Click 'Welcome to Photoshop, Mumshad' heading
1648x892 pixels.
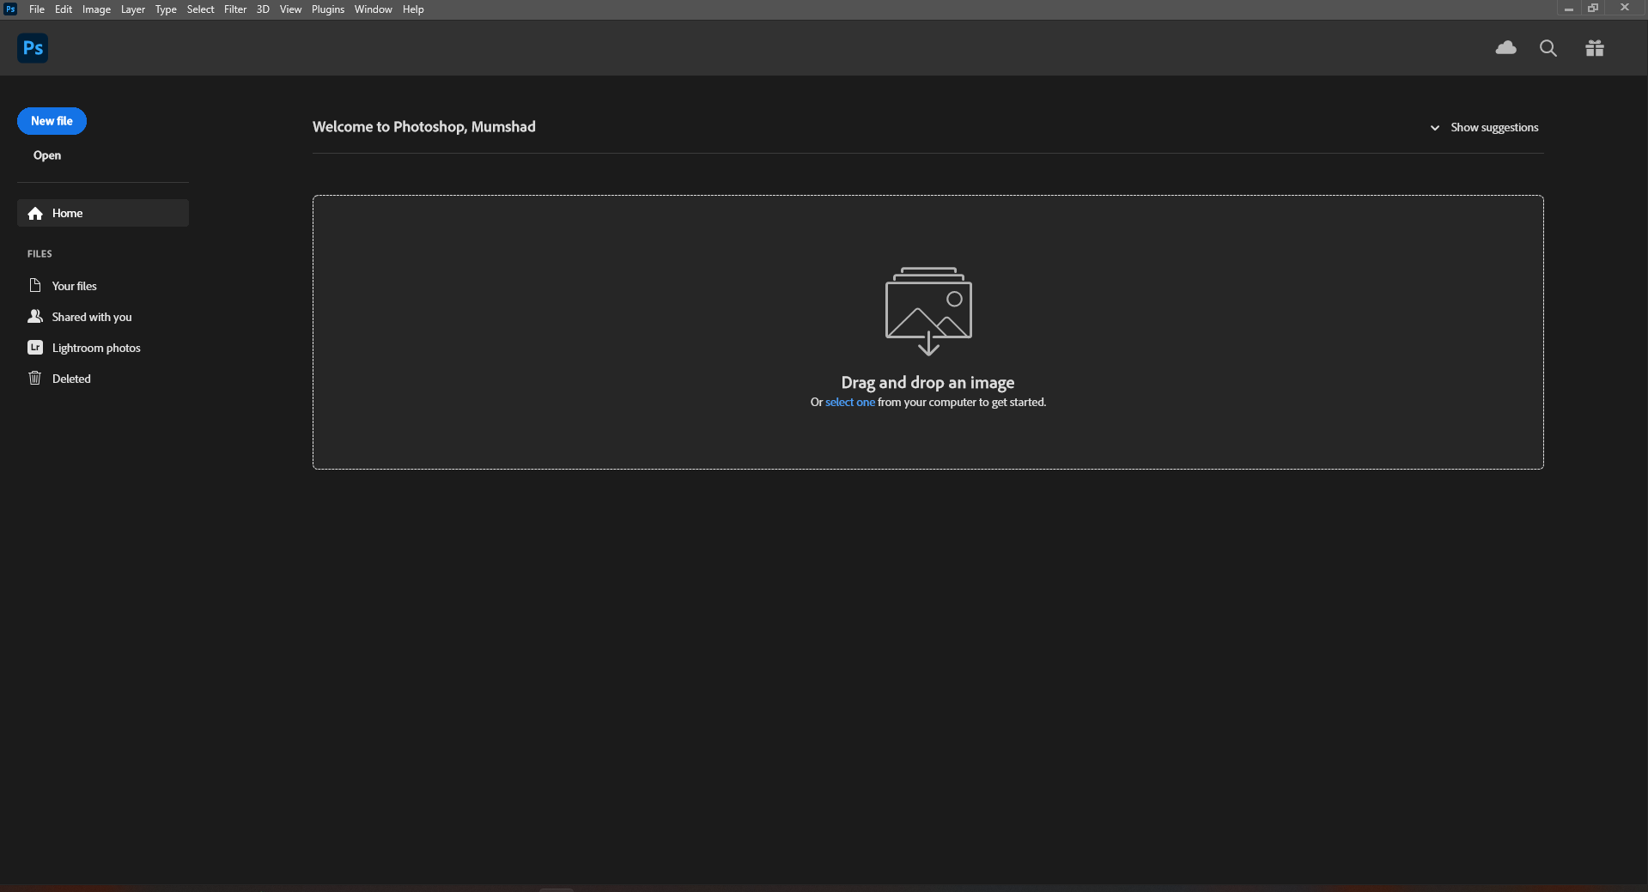pyautogui.click(x=424, y=127)
